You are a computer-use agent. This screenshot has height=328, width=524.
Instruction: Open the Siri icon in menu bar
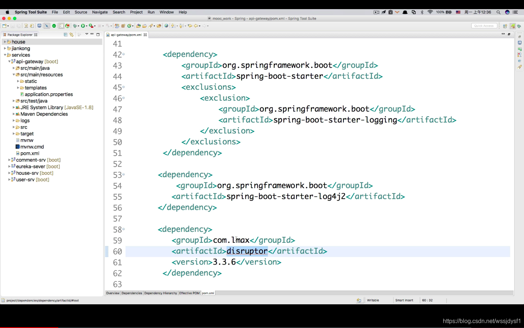(507, 12)
